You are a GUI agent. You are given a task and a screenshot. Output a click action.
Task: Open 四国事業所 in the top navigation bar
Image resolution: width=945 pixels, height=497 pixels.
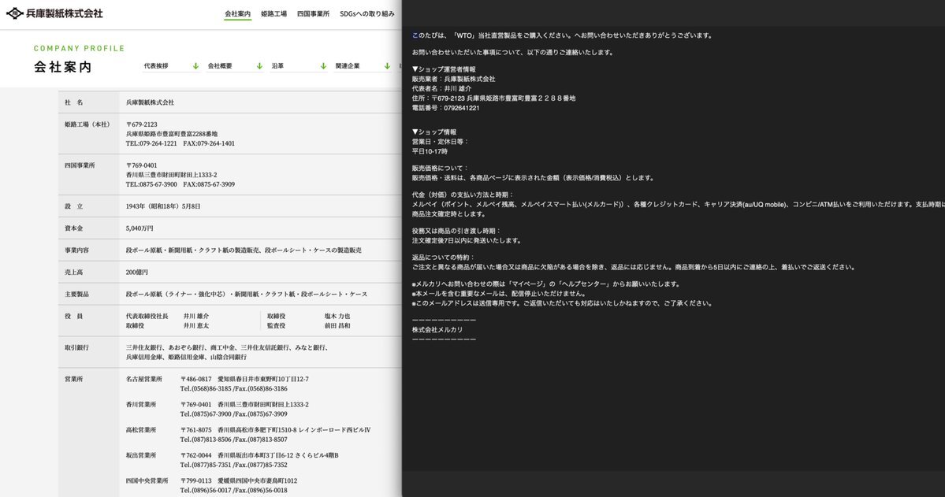tap(313, 14)
